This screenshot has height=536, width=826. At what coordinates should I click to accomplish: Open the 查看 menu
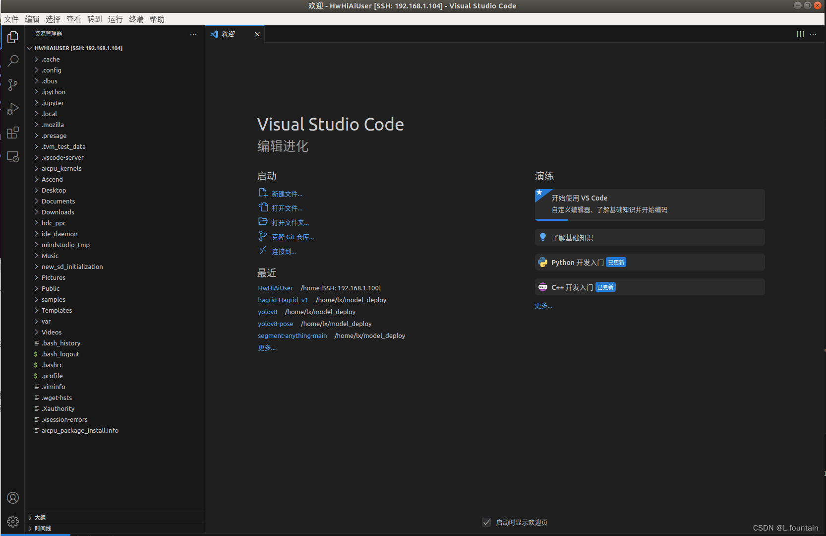point(74,19)
